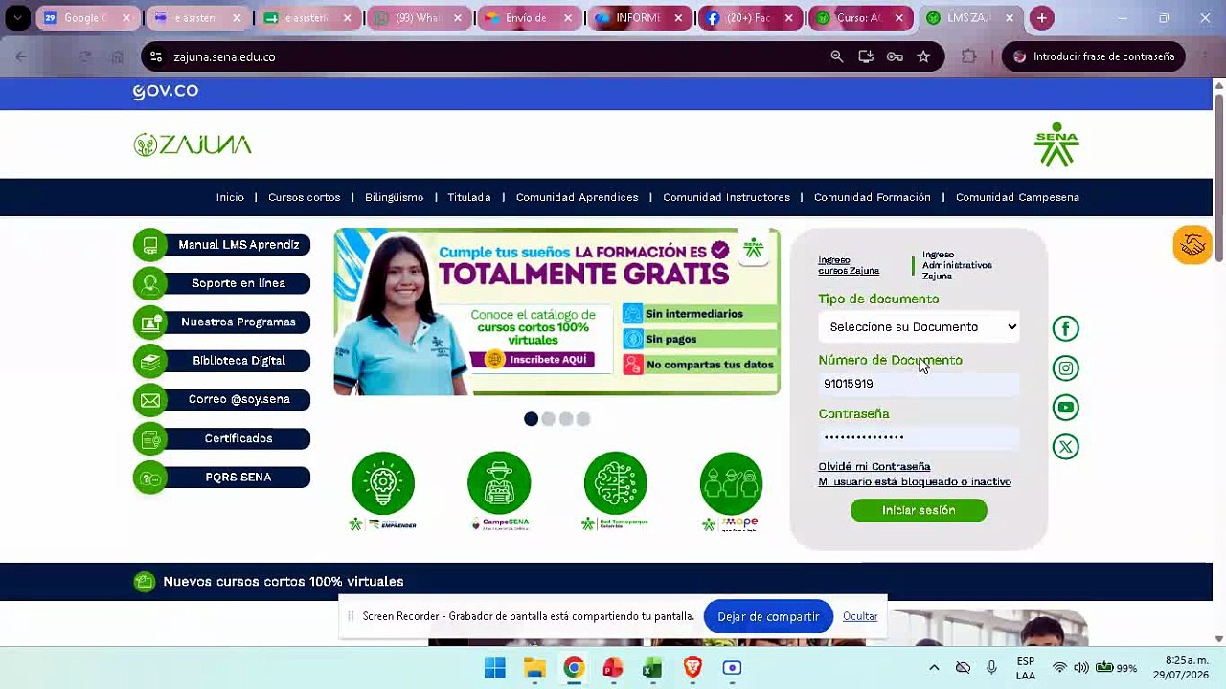Select the first carousel dot
1226x689 pixels.
[x=531, y=419]
